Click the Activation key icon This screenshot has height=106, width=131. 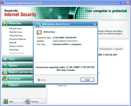tap(5, 79)
